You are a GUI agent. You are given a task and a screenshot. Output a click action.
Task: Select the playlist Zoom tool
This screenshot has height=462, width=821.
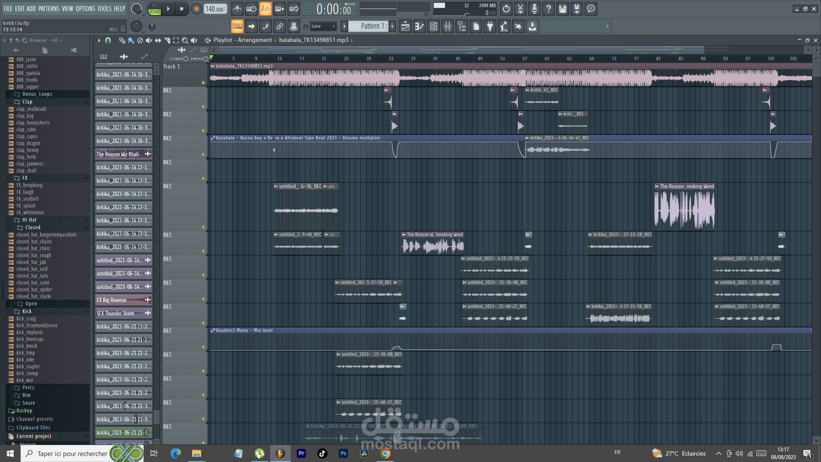click(x=185, y=40)
